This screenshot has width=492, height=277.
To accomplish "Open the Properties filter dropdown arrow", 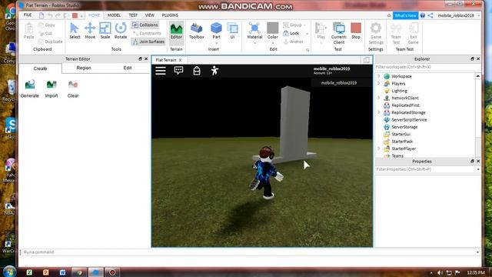I will point(478,169).
